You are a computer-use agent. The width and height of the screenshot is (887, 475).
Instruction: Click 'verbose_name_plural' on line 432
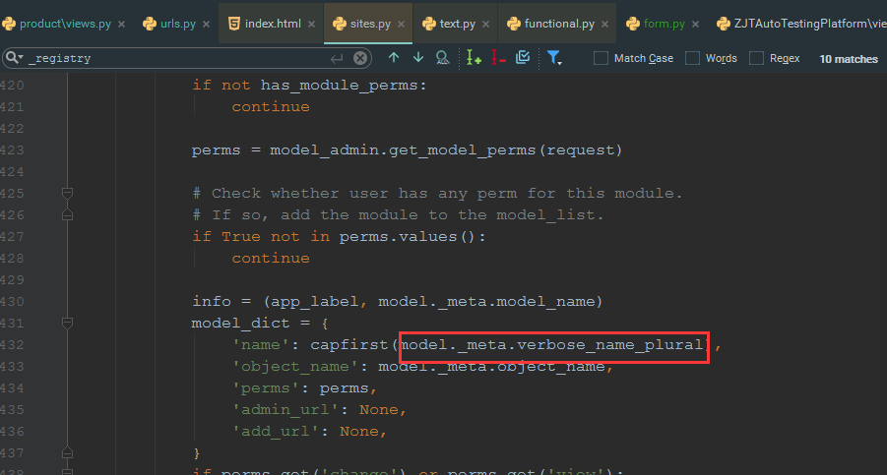[609, 344]
